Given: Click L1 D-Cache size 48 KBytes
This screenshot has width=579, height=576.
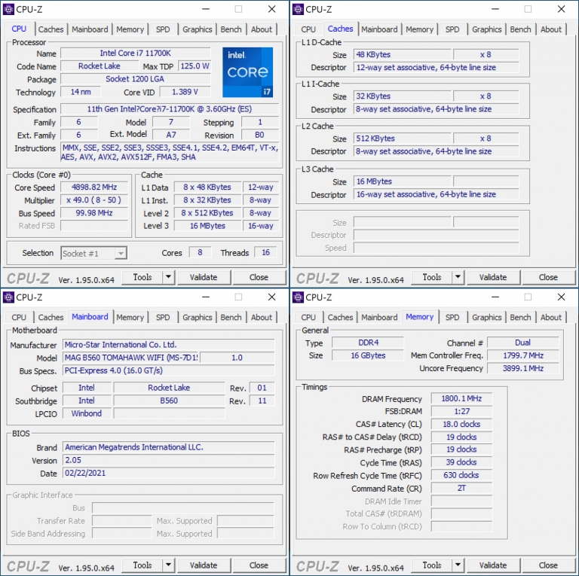Looking at the screenshot, I should tap(402, 54).
